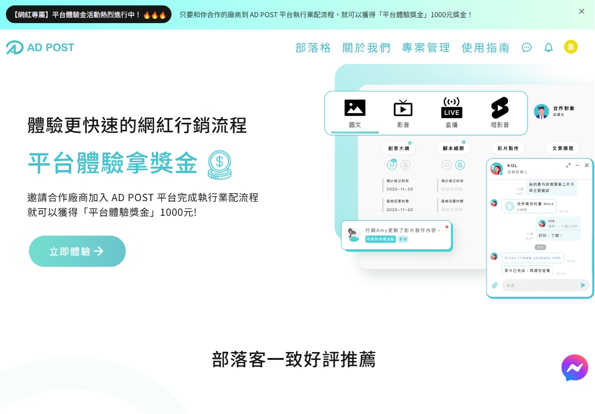Screen dimensions: 595x414
Task: Select the LIVE 直播 icon
Action: click(452, 108)
